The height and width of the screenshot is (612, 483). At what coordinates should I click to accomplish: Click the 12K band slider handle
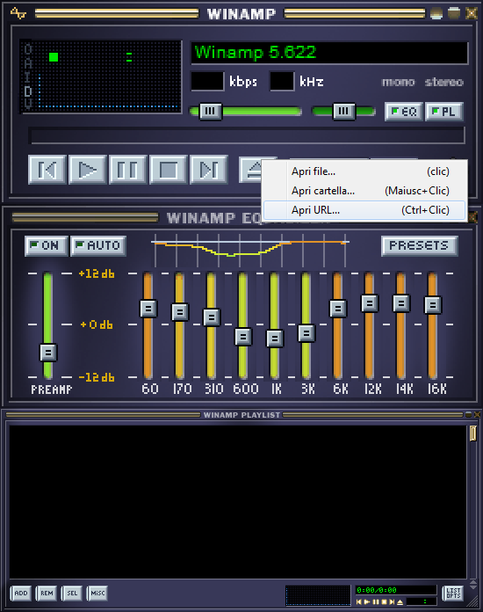point(370,303)
